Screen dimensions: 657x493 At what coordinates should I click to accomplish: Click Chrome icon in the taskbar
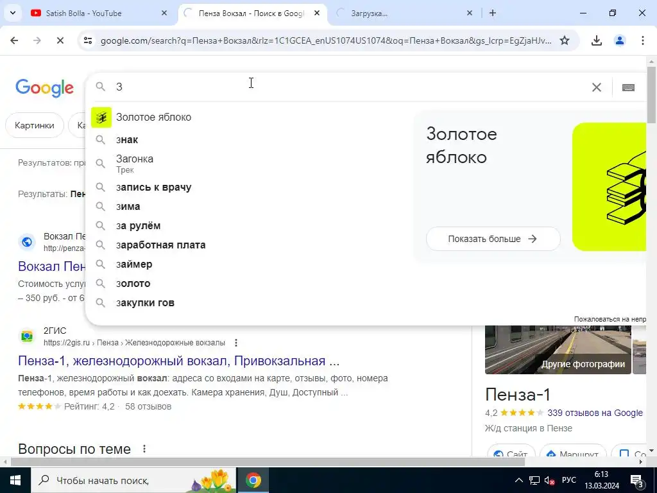pos(253,480)
